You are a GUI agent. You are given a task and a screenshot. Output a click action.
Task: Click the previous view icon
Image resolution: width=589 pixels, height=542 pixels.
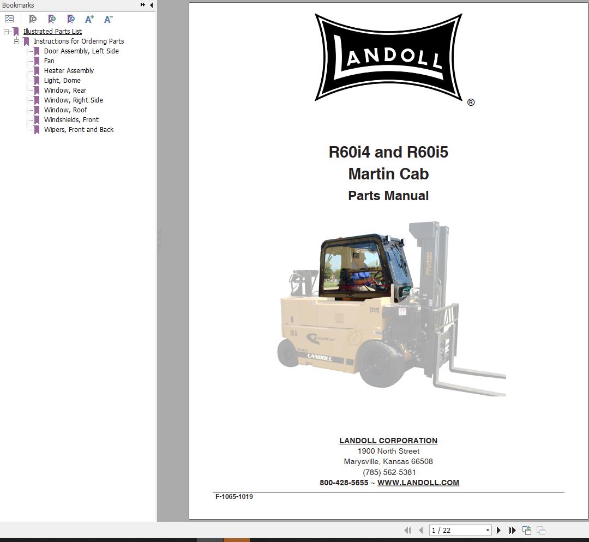tap(526, 529)
